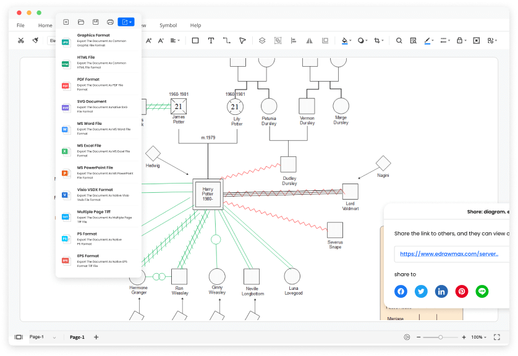Save the document with floppy icon
Viewport: 518px width, 356px height.
(95, 22)
